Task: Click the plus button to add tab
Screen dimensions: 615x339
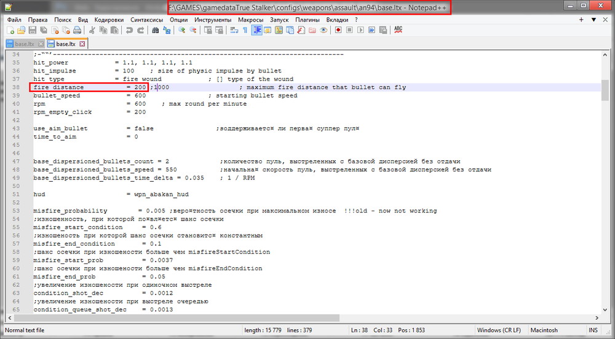Action: (x=582, y=20)
